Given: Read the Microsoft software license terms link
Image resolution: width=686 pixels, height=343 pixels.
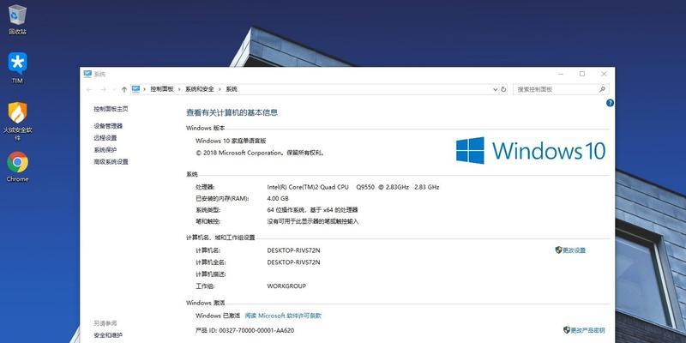Looking at the screenshot, I should click(283, 316).
